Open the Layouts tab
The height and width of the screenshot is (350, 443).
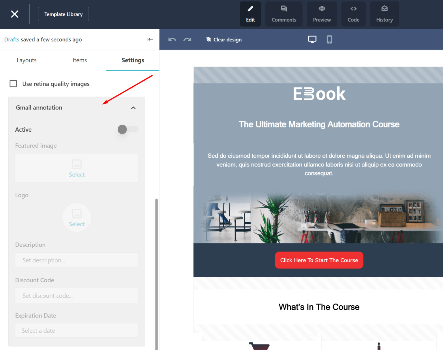click(27, 60)
